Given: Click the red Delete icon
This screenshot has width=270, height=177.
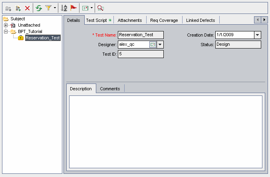Looking at the screenshot, I should click(27, 8).
